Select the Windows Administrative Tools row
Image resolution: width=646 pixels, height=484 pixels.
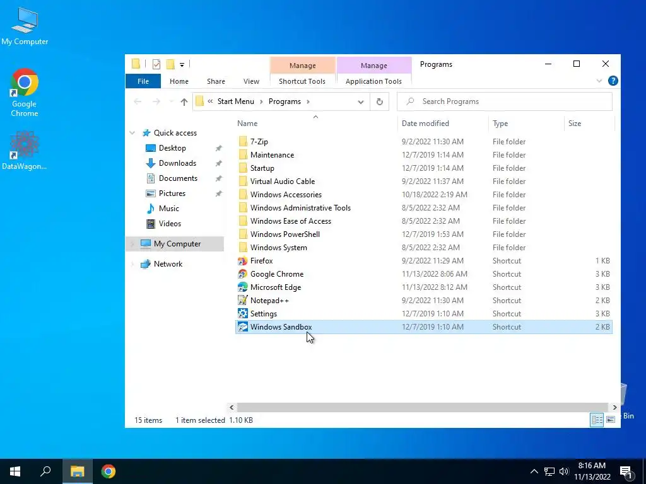coord(423,208)
